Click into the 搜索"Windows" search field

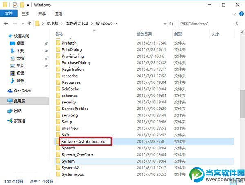coord(209,24)
